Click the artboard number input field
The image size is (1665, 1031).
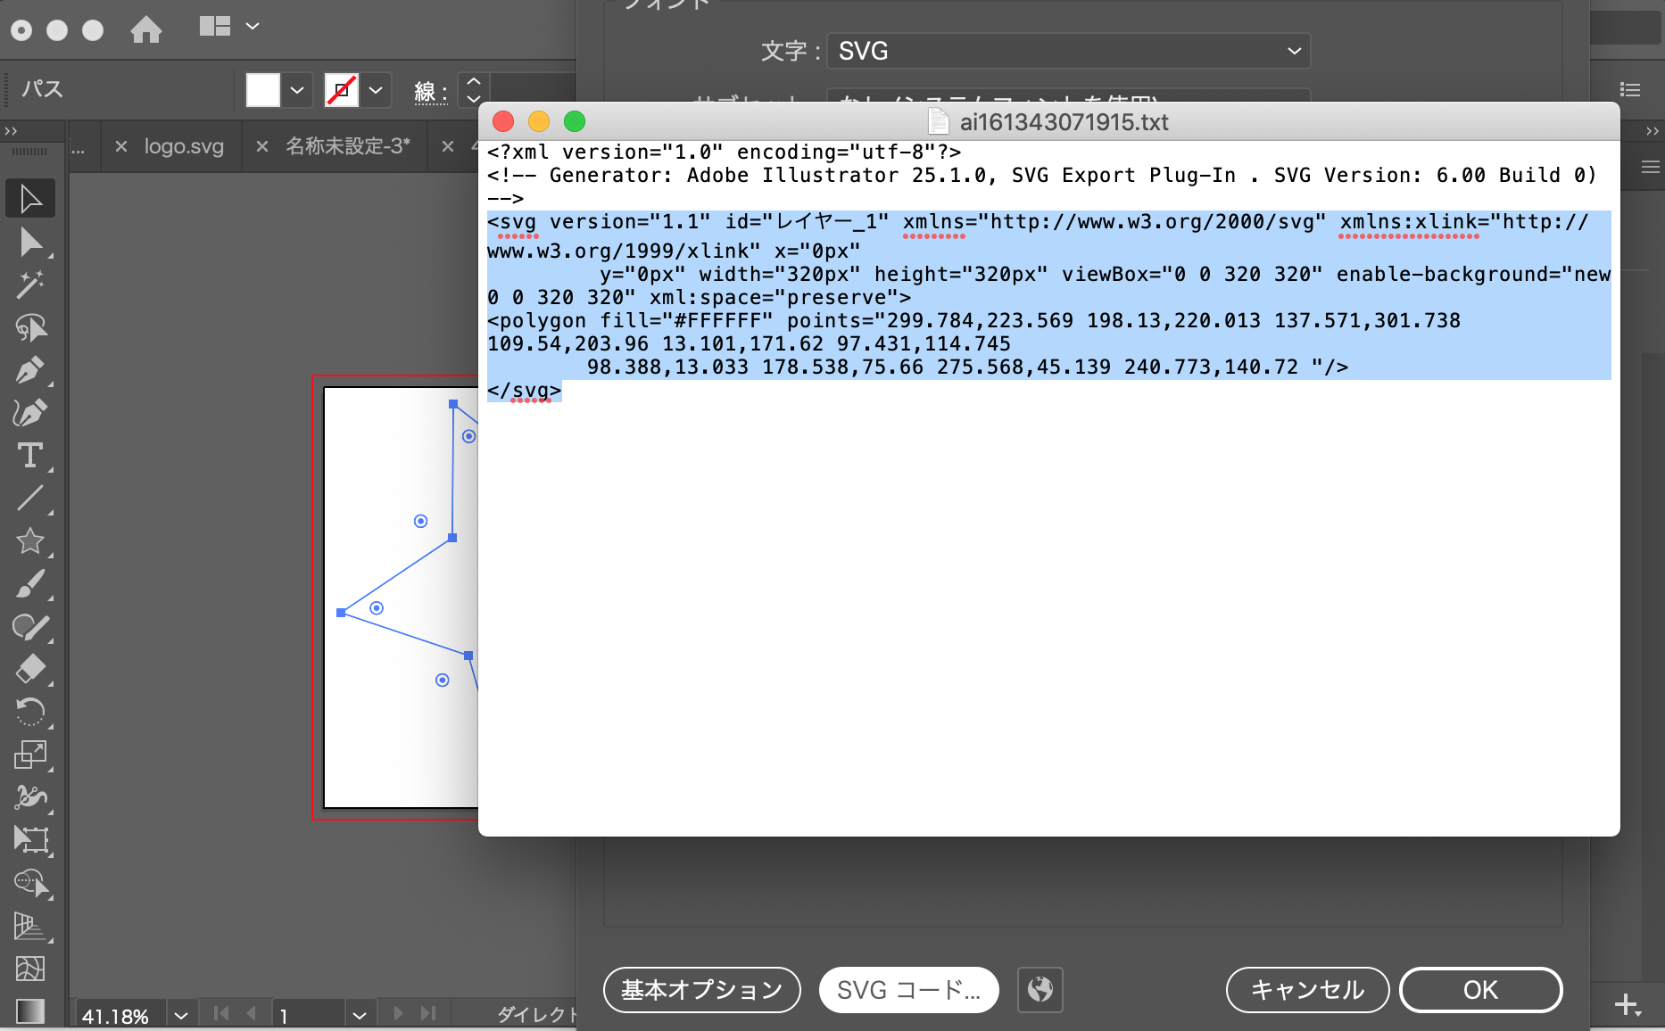pos(308,1016)
